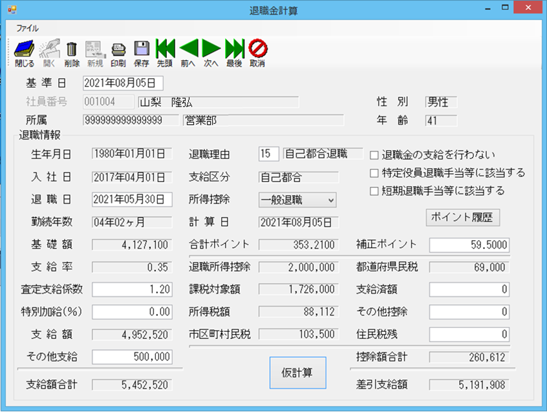Click the 基準日 date field
Image resolution: width=547 pixels, height=412 pixels.
pyautogui.click(x=123, y=83)
